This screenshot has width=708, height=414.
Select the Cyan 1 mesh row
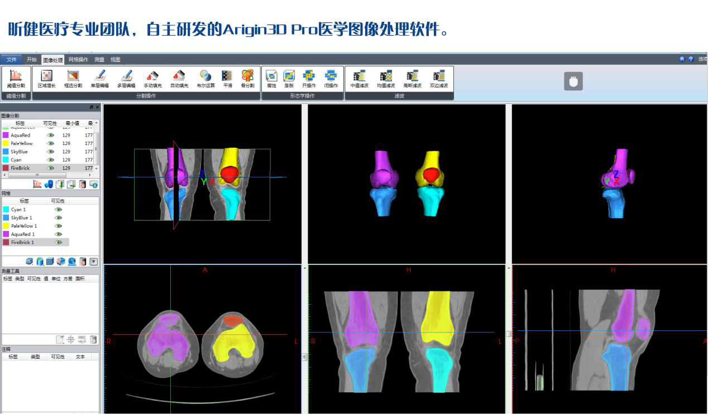click(x=22, y=210)
